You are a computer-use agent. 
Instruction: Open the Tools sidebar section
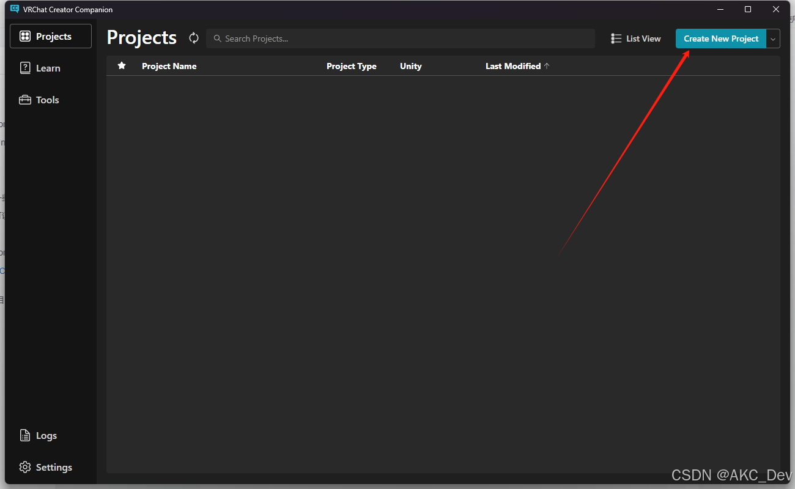(x=51, y=100)
